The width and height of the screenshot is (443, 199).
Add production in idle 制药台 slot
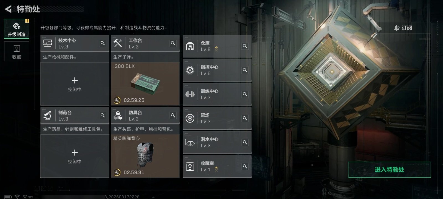coord(75,156)
